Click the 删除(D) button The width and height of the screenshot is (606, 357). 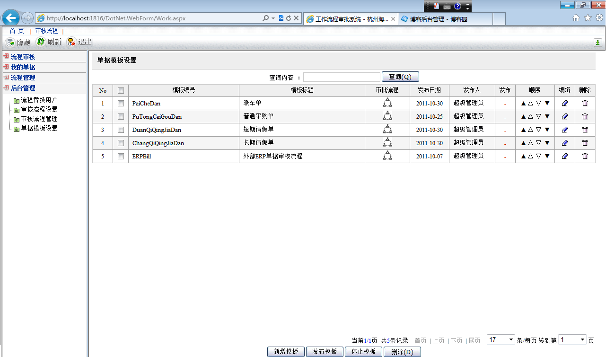[x=402, y=352]
